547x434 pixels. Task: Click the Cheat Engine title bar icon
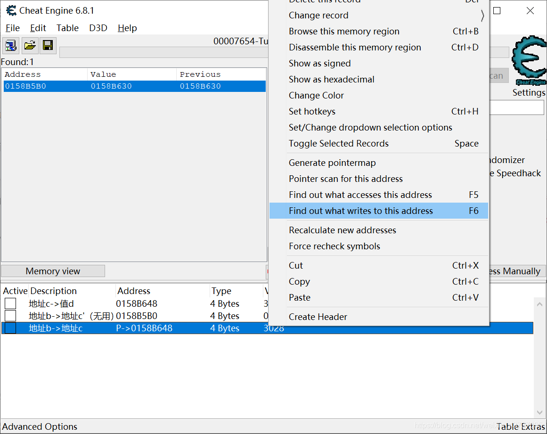click(11, 10)
